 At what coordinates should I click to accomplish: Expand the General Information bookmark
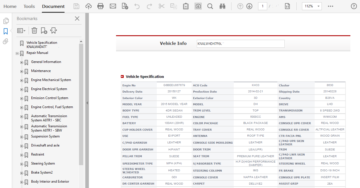pyautogui.click(x=22, y=63)
